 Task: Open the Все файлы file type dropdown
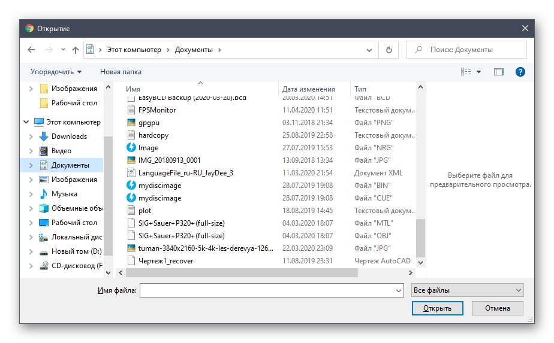coord(468,290)
